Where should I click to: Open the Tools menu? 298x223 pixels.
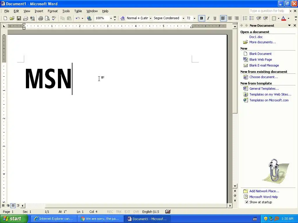point(66,11)
